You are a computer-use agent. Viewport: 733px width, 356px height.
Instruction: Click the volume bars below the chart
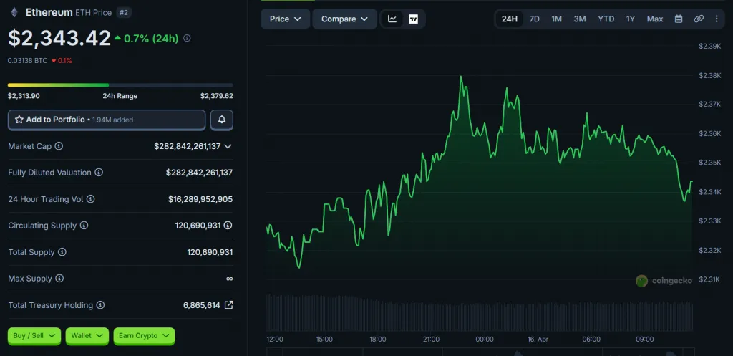pos(479,312)
